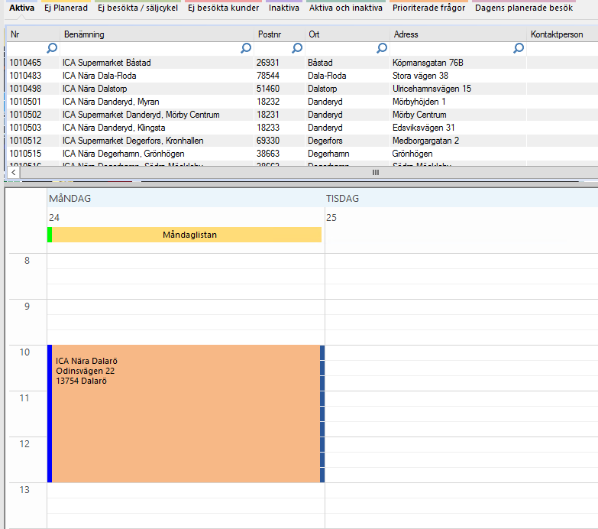Open the Ej besökta kunder tab
Viewport: 598px width, 529px height.
point(224,8)
